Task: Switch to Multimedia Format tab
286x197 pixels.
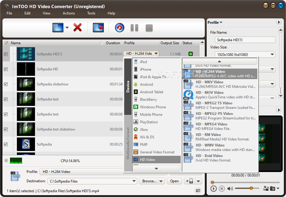Action: point(128,143)
